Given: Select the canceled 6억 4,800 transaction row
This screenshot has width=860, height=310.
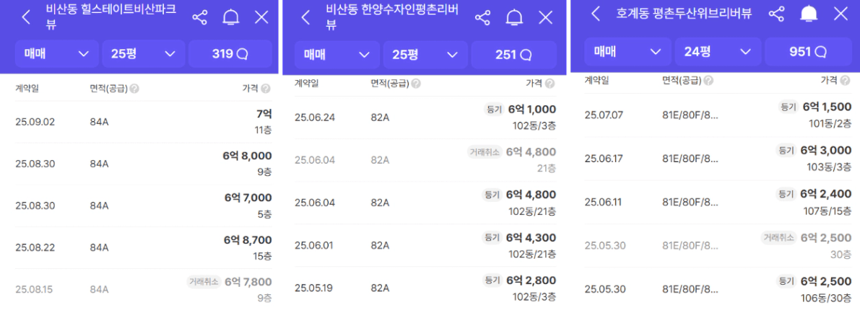Looking at the screenshot, I should click(x=425, y=160).
